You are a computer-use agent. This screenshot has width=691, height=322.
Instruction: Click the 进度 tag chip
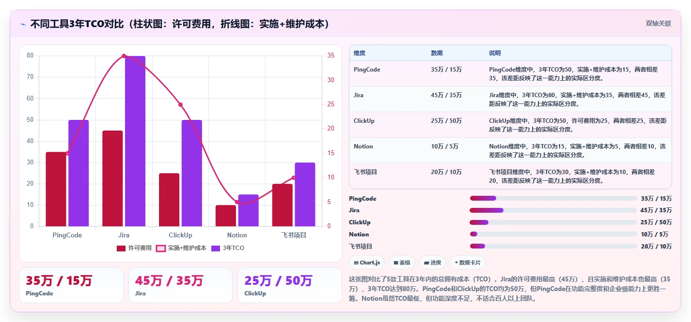tap(432, 263)
